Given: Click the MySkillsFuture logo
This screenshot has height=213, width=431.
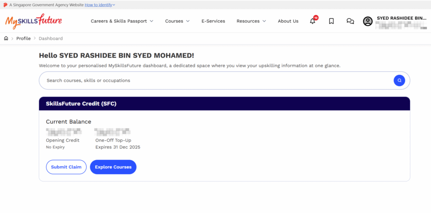Looking at the screenshot, I should click(x=34, y=21).
